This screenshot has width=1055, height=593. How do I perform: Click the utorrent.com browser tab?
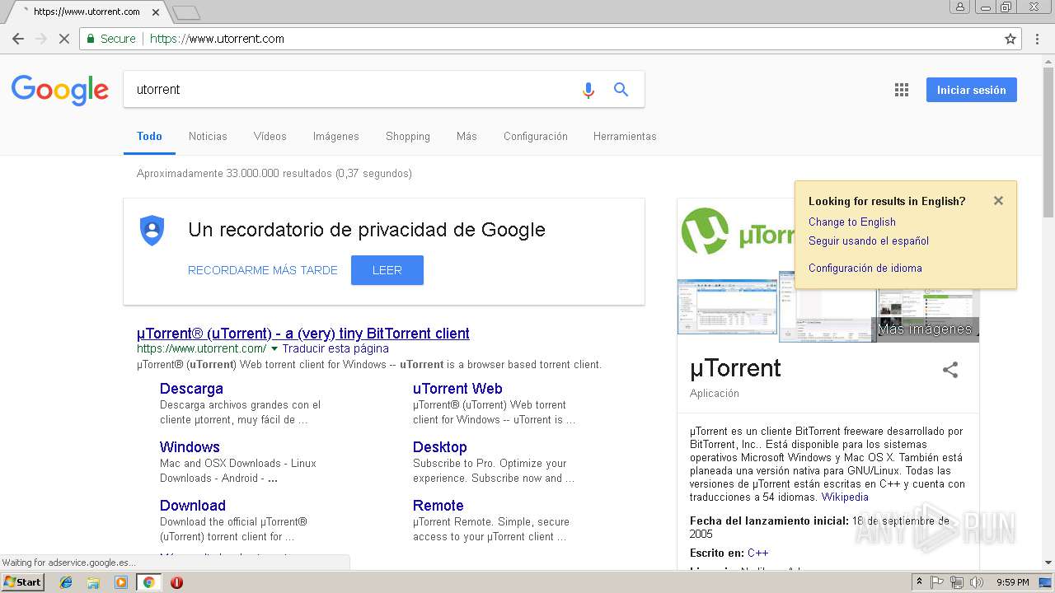click(x=87, y=12)
